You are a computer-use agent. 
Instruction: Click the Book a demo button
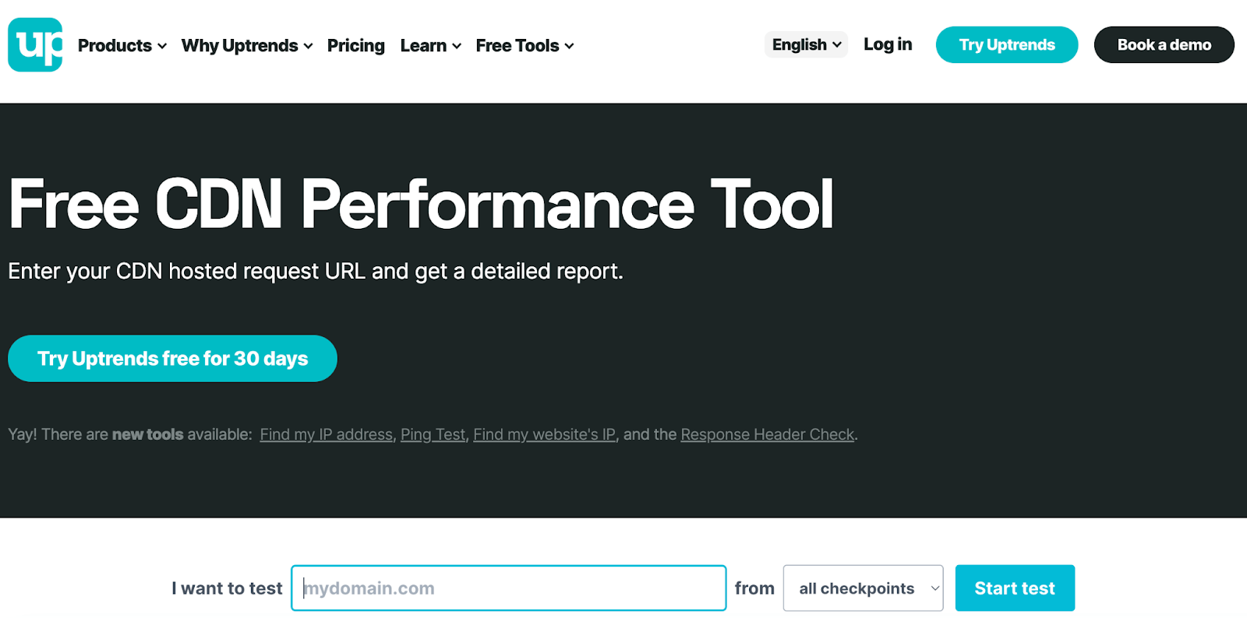click(x=1164, y=44)
